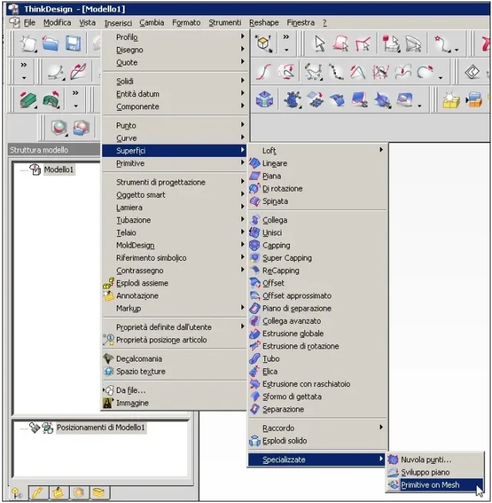Expand the chevron overflow next to view cube
The width and height of the screenshot is (492, 503).
pyautogui.click(x=286, y=43)
